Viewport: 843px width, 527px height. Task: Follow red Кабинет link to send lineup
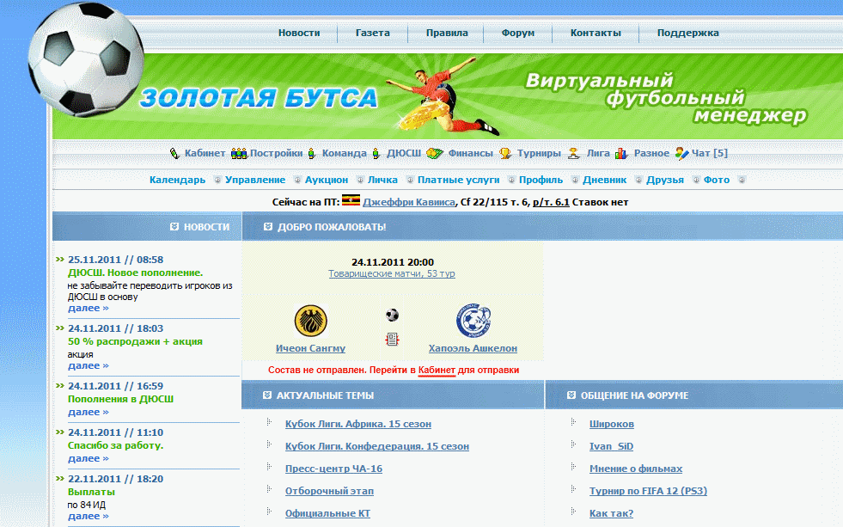(x=436, y=370)
